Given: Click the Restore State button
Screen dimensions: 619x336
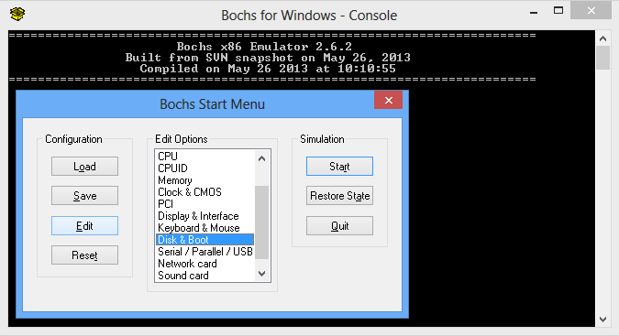Looking at the screenshot, I should coord(339,196).
